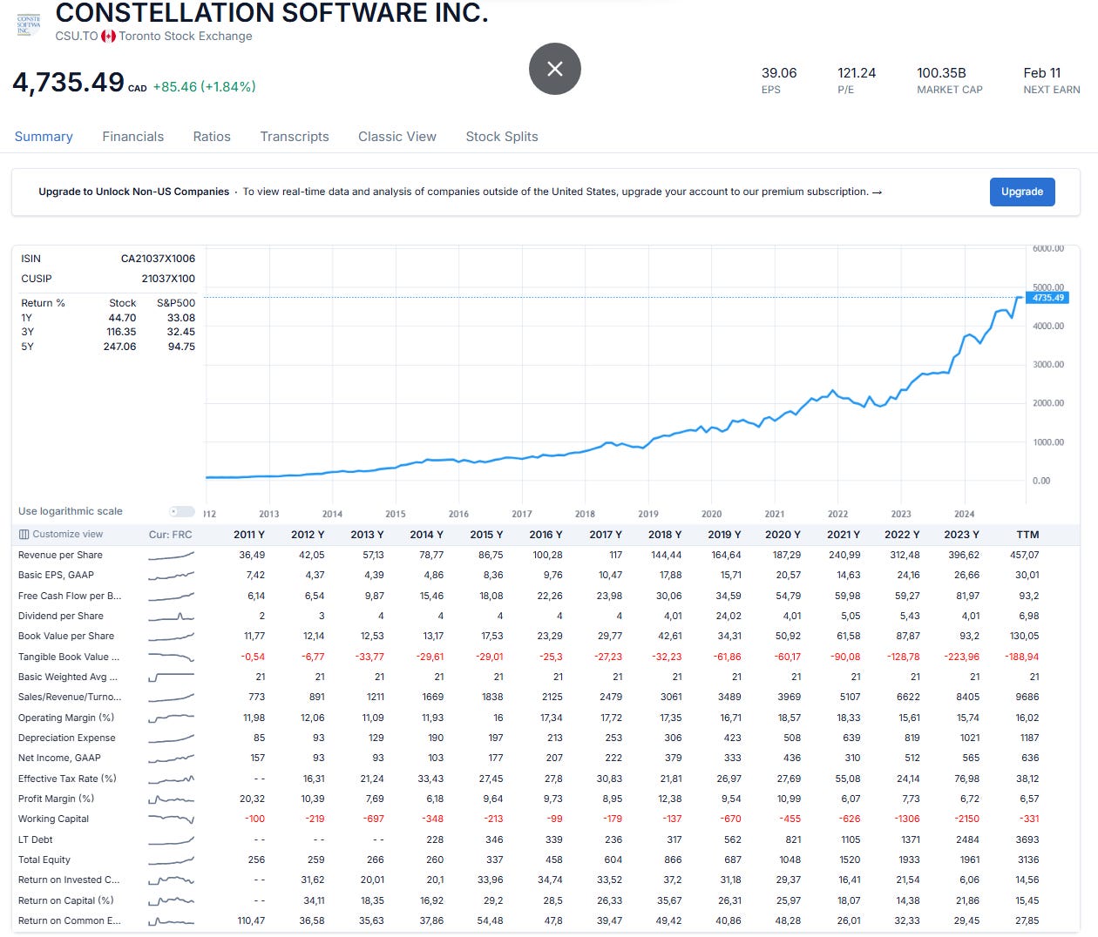This screenshot has width=1098, height=937.
Task: Click the 2011 Y column header
Action: click(249, 535)
